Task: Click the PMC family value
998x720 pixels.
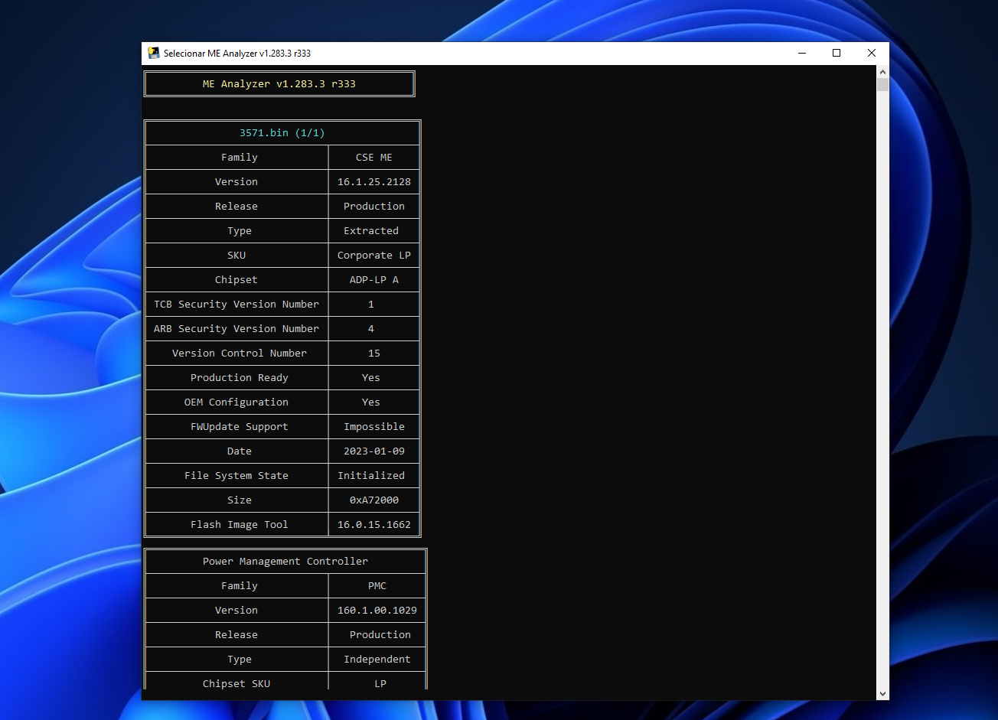Action: click(x=377, y=585)
